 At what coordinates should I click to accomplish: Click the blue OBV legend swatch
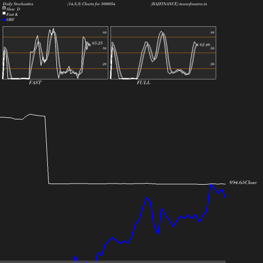pyautogui.click(x=4, y=20)
